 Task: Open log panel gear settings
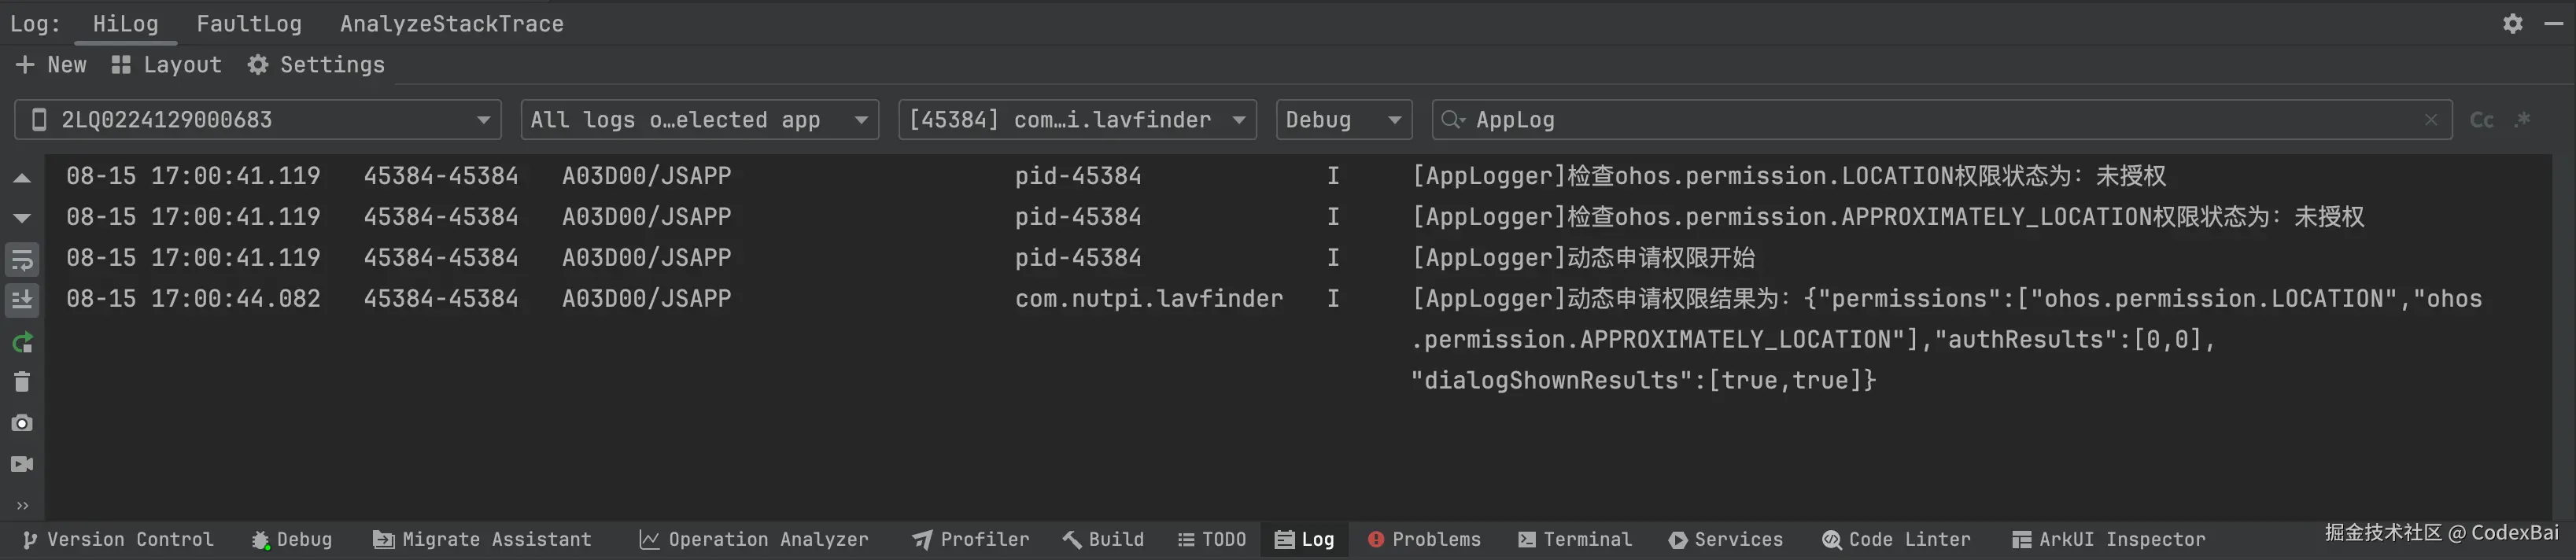(2512, 23)
